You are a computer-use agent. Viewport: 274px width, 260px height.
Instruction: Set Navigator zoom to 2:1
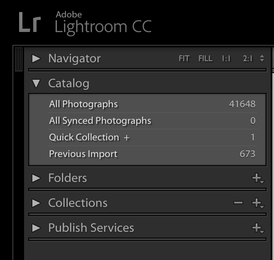tap(247, 59)
